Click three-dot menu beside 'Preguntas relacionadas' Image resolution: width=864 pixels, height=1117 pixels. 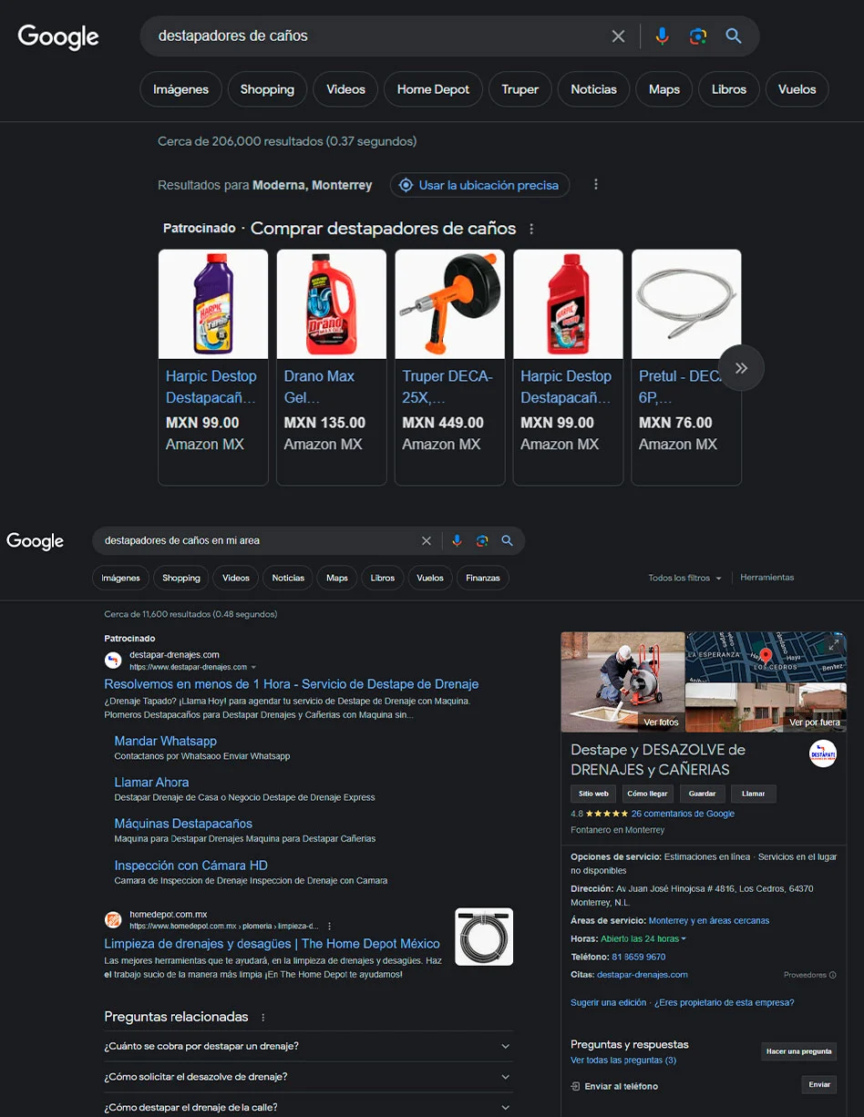point(263,1017)
